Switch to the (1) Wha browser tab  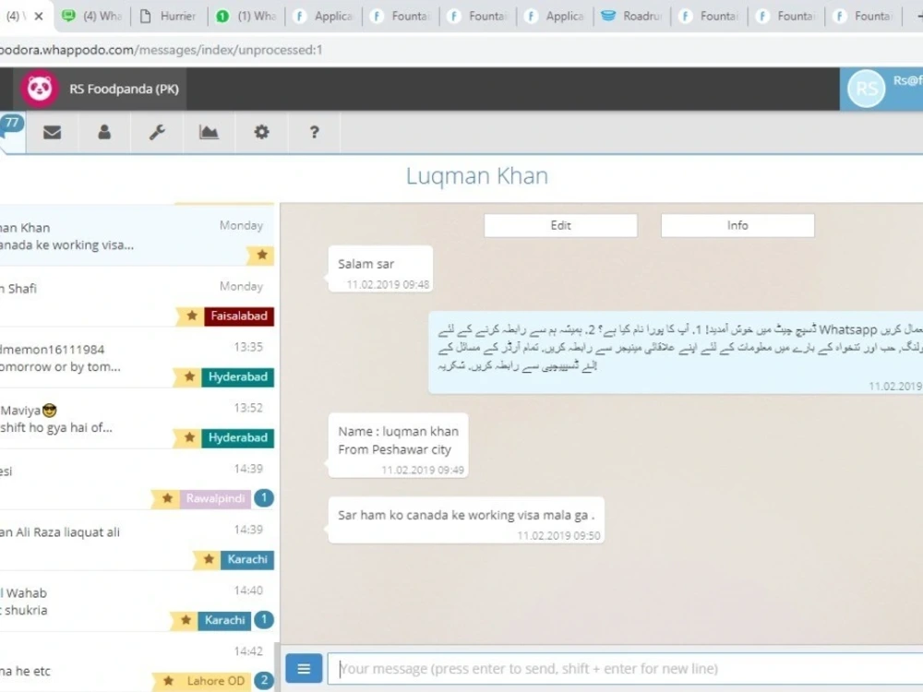pyautogui.click(x=246, y=16)
